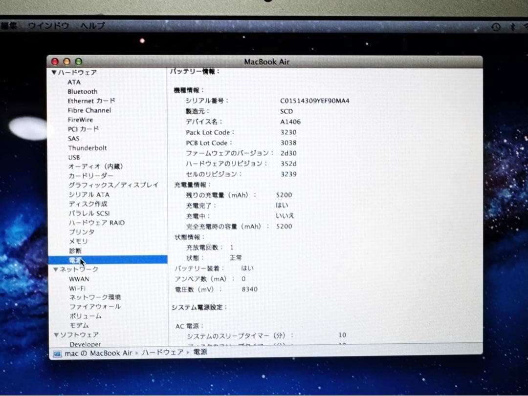Click serial number C01514309YEF90MA4
The width and height of the screenshot is (528, 396).
click(x=315, y=101)
